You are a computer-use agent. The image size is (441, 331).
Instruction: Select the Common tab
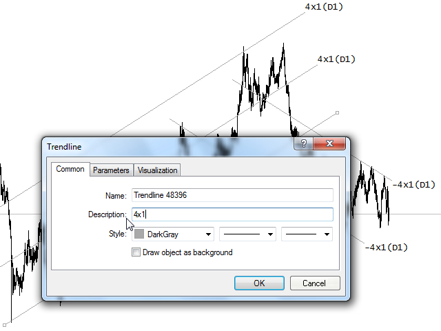pyautogui.click(x=70, y=169)
